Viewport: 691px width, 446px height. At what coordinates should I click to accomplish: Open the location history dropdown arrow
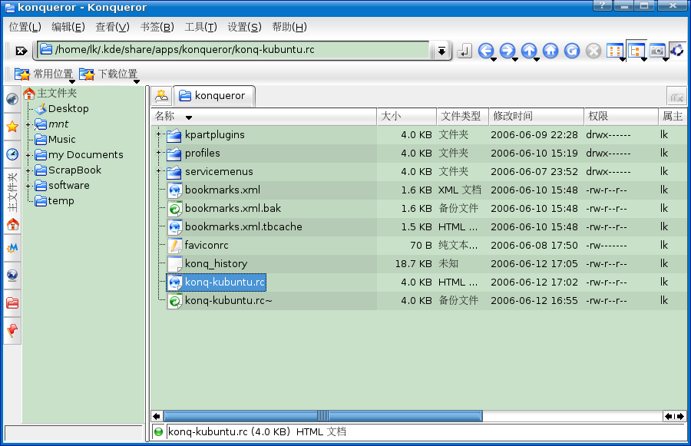[441, 51]
